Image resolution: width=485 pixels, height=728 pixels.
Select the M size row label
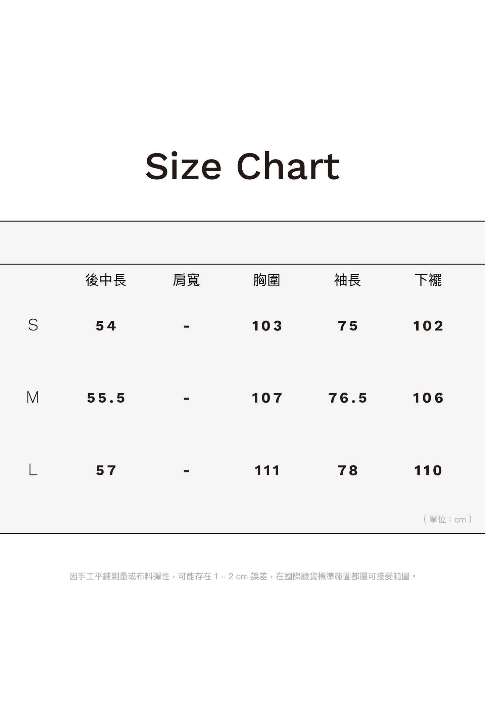[33, 398]
